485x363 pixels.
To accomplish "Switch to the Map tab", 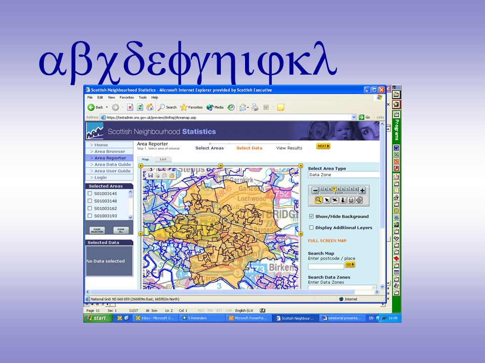I will [145, 159].
